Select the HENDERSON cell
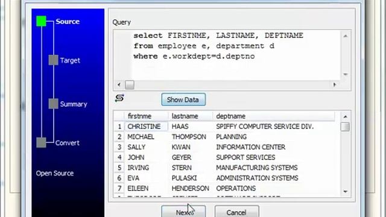Screen dimensions: 386x217 pyautogui.click(x=191, y=189)
